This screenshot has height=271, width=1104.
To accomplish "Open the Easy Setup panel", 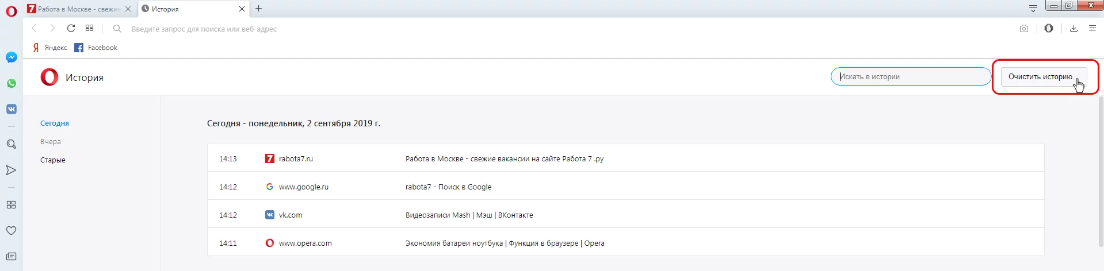I will [1092, 28].
